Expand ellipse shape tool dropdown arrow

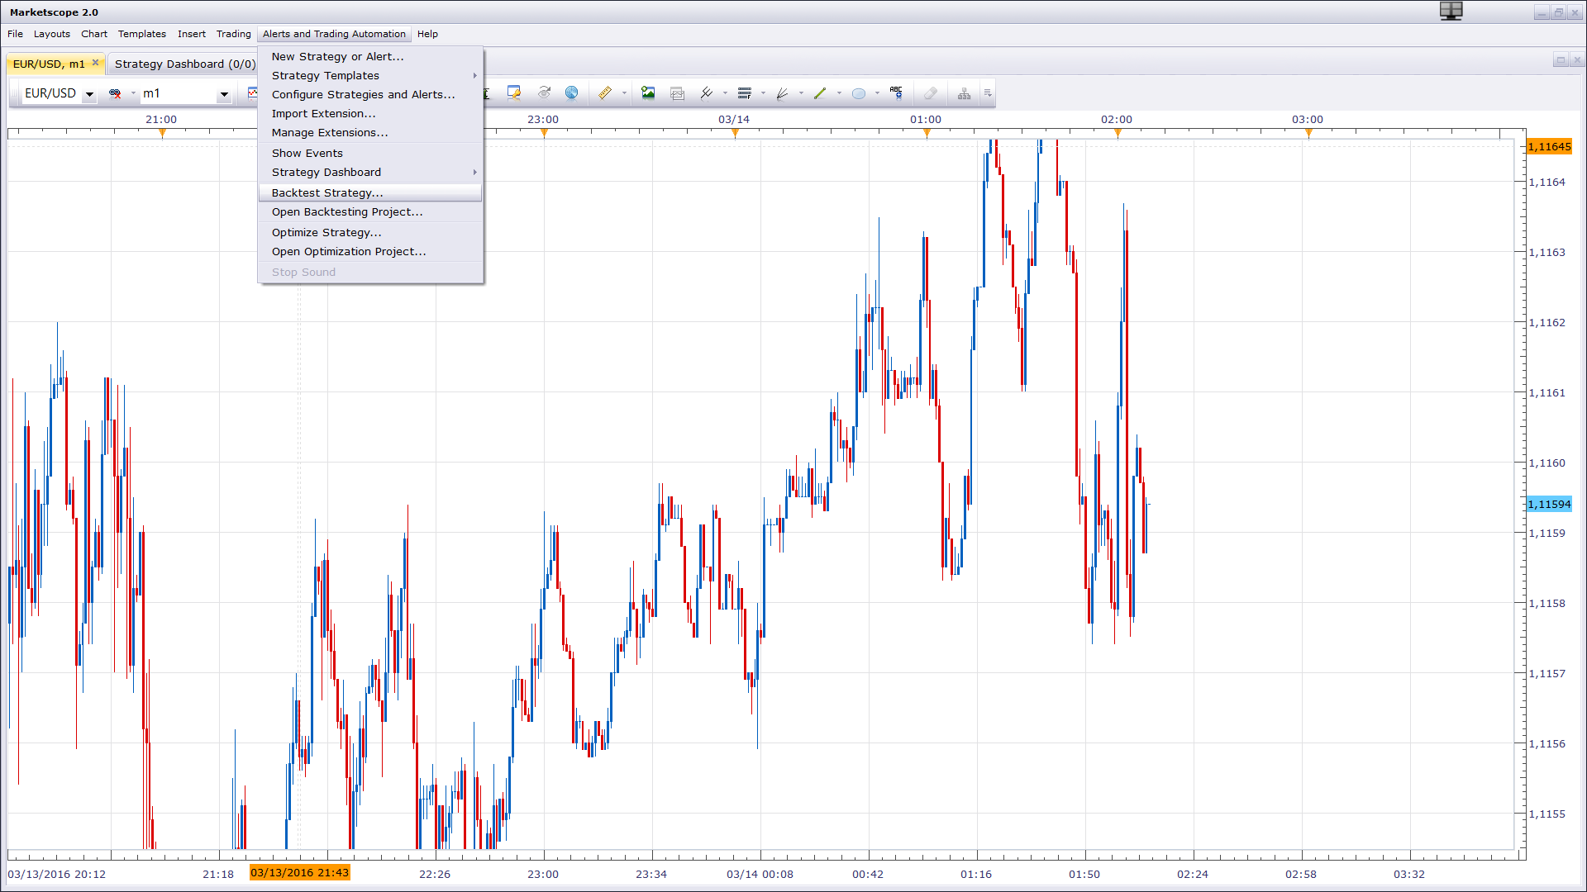point(877,93)
